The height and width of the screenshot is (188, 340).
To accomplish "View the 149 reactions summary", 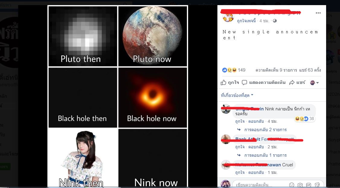I will coord(234,70).
